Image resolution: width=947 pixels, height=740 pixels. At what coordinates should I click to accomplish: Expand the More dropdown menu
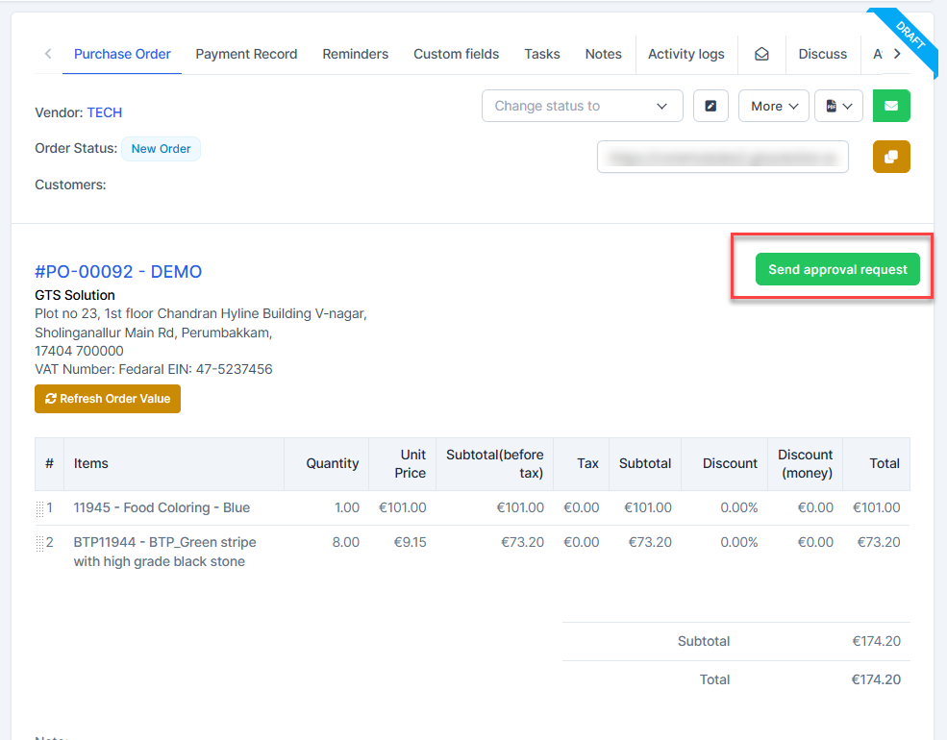(773, 106)
